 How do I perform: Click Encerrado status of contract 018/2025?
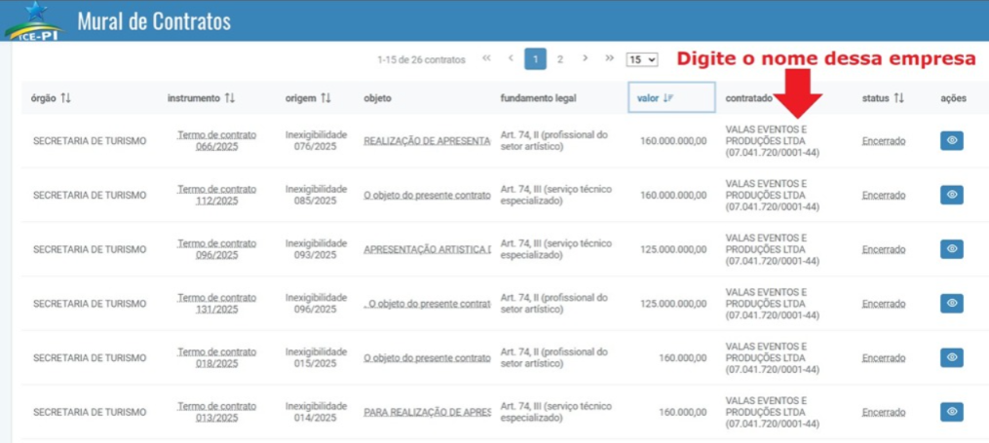[883, 358]
